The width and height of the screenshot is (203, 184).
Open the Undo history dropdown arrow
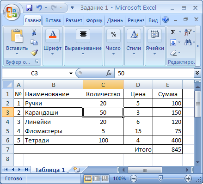[x=46, y=8]
